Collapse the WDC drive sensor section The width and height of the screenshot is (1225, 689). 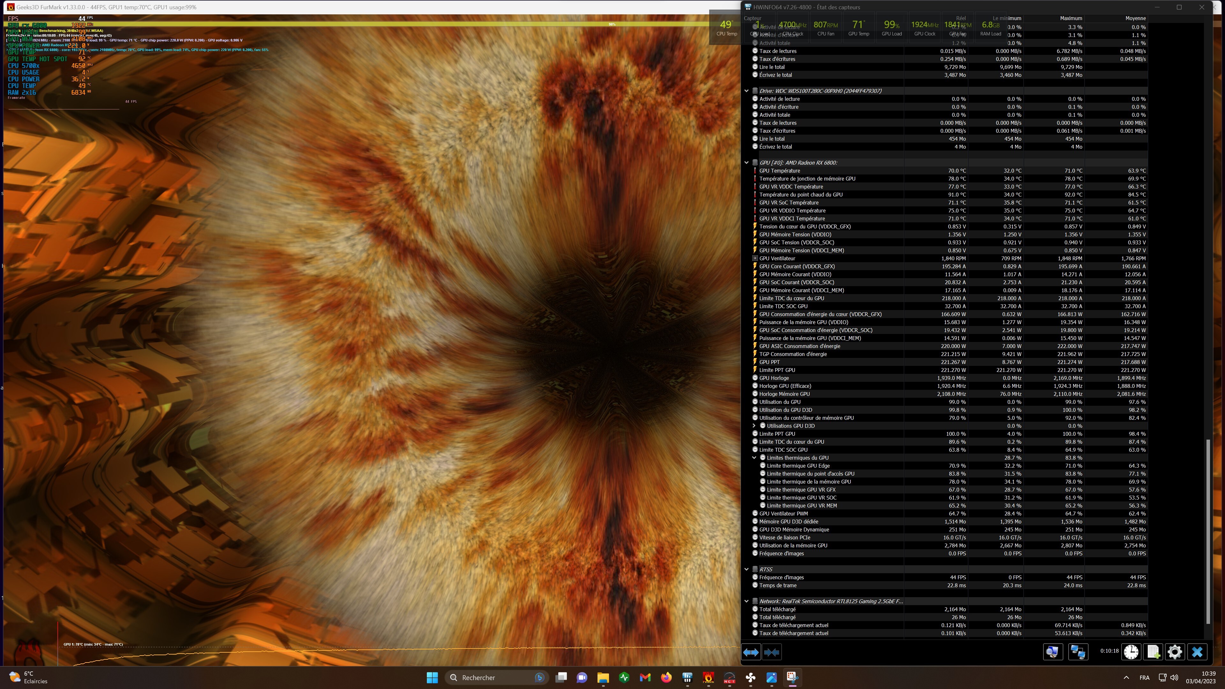[x=746, y=91]
